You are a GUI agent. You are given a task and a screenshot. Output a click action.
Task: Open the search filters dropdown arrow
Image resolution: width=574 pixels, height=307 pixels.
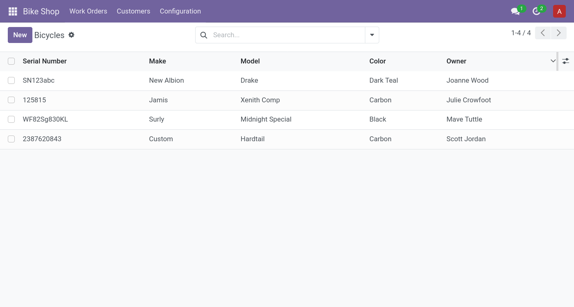[x=372, y=35]
